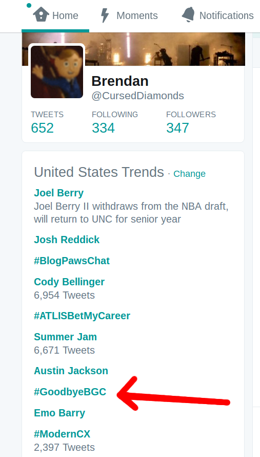
Task: Open the Joel Berry trend
Action: point(59,193)
